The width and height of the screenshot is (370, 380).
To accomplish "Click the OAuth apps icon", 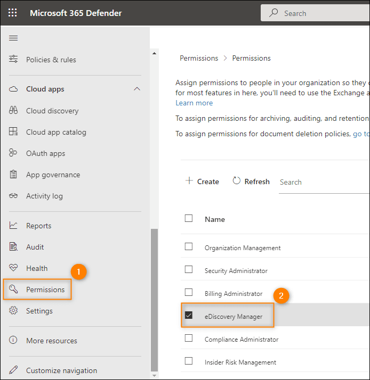I will click(x=14, y=153).
